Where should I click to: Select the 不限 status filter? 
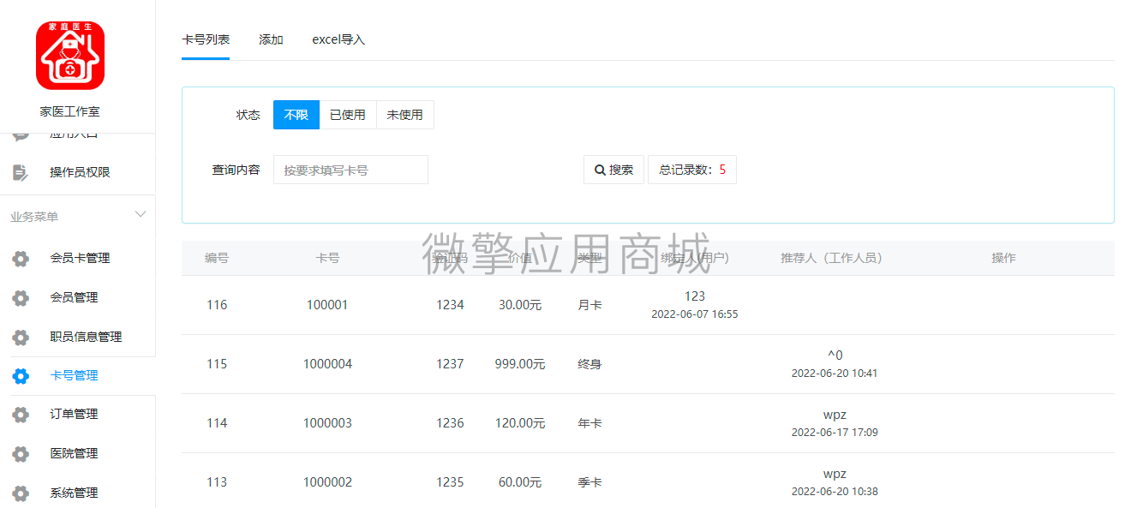pyautogui.click(x=296, y=115)
